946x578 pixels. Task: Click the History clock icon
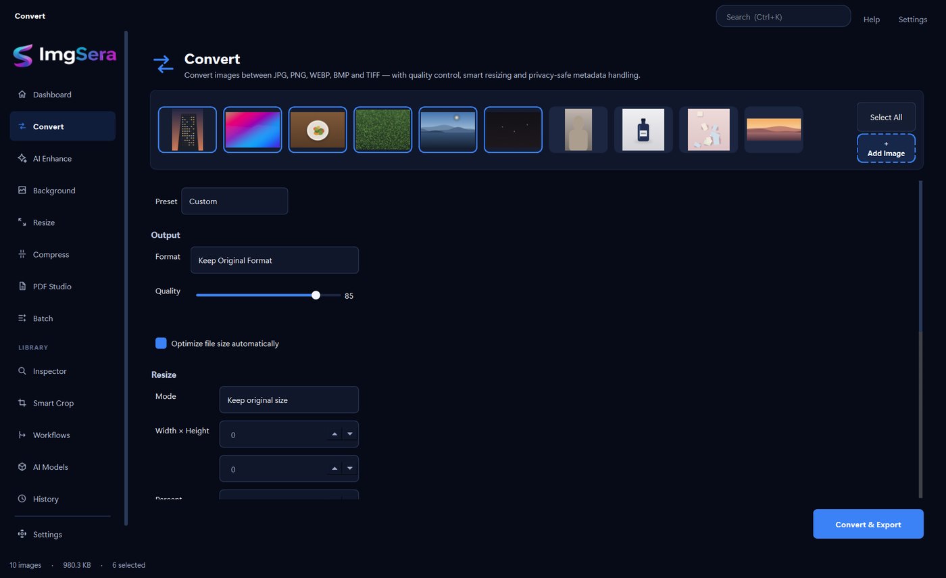(22, 499)
